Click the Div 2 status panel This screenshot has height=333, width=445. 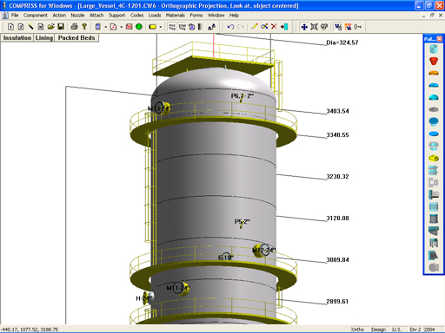pyautogui.click(x=415, y=330)
